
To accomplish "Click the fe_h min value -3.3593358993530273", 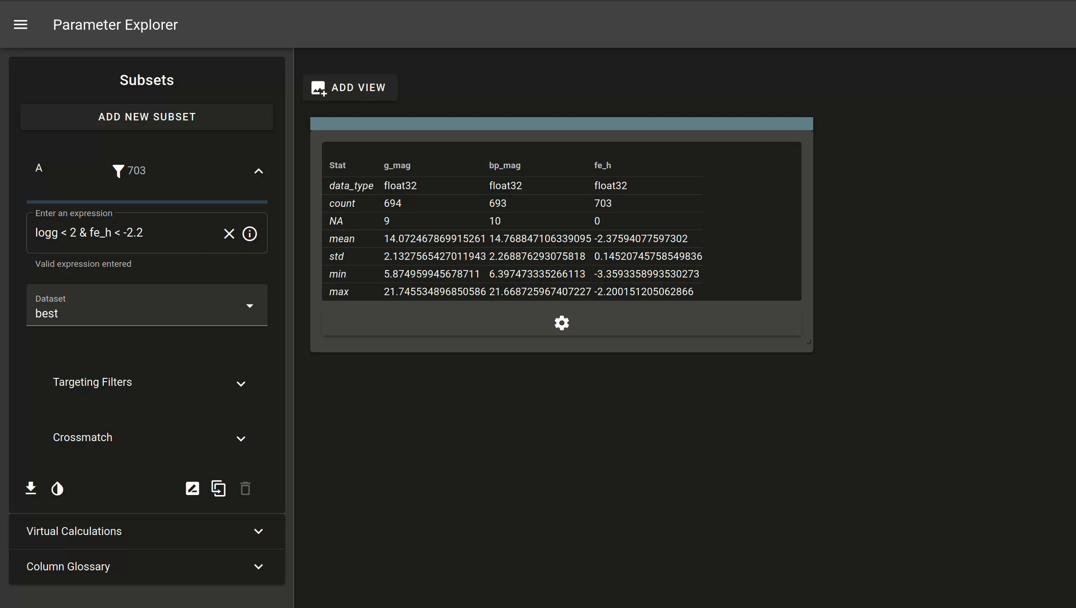I will coord(647,274).
